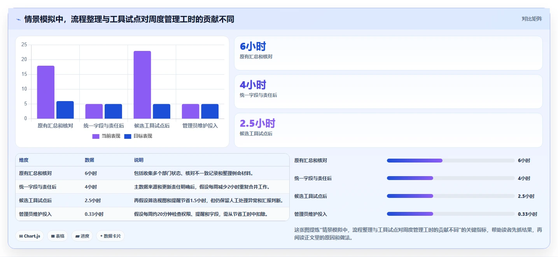Image resolution: width=558 pixels, height=257 pixels.
Task: Click the 表格 tag chip
Action: click(58, 236)
